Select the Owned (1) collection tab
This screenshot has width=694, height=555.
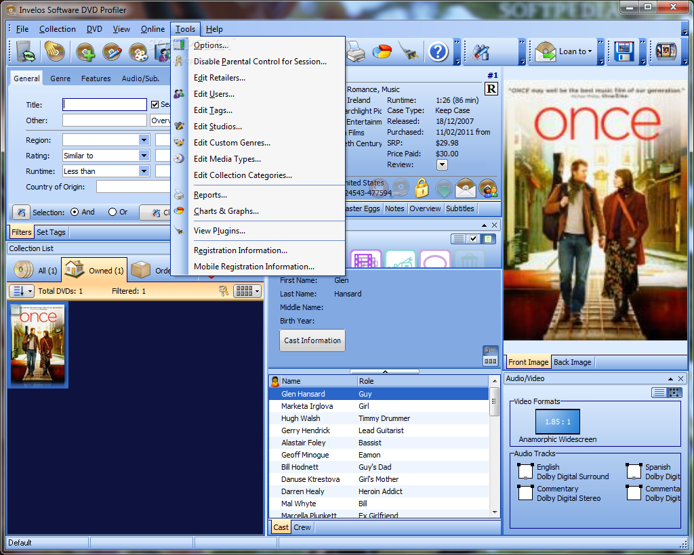point(94,270)
